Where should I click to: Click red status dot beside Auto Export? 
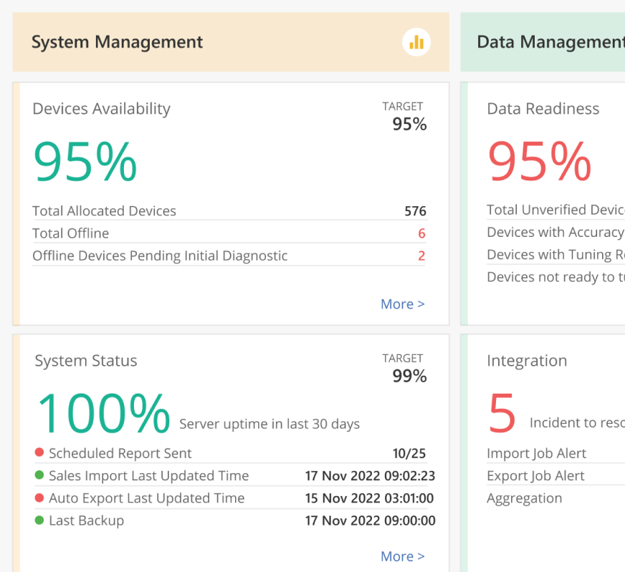pyautogui.click(x=39, y=498)
